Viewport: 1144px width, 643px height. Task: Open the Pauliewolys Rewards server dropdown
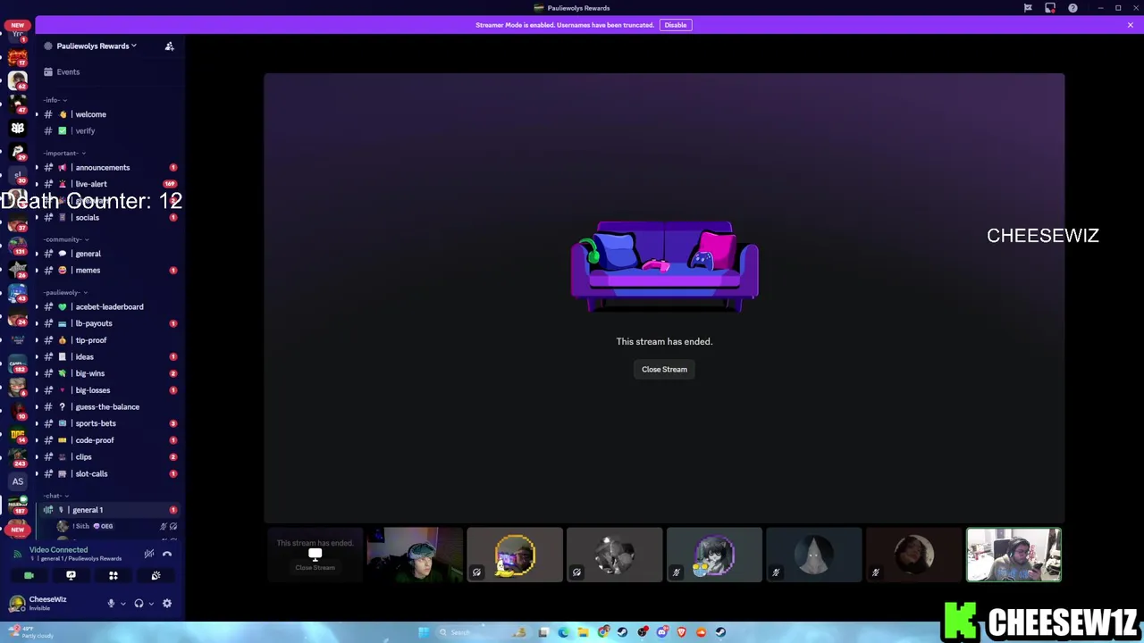(x=97, y=46)
